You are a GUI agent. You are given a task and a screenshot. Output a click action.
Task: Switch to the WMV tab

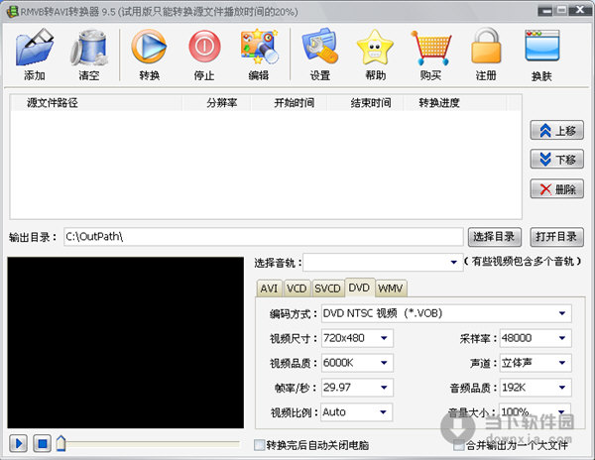coord(391,288)
